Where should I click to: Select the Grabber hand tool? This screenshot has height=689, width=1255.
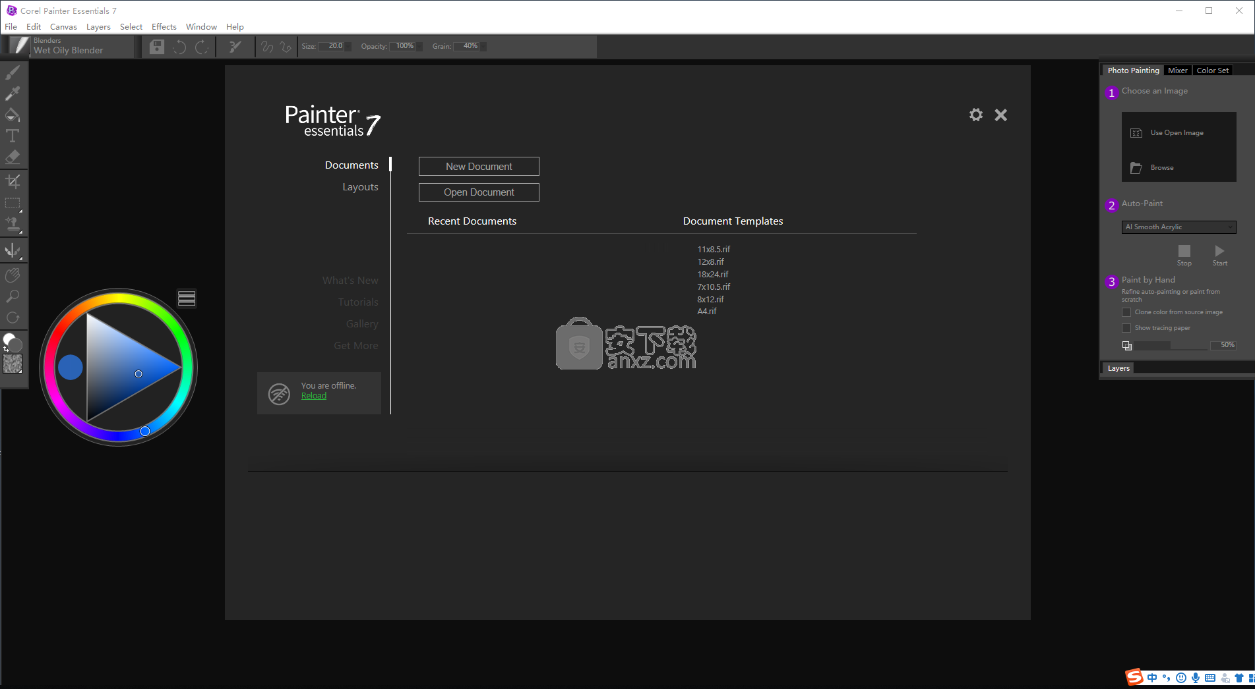coord(13,275)
